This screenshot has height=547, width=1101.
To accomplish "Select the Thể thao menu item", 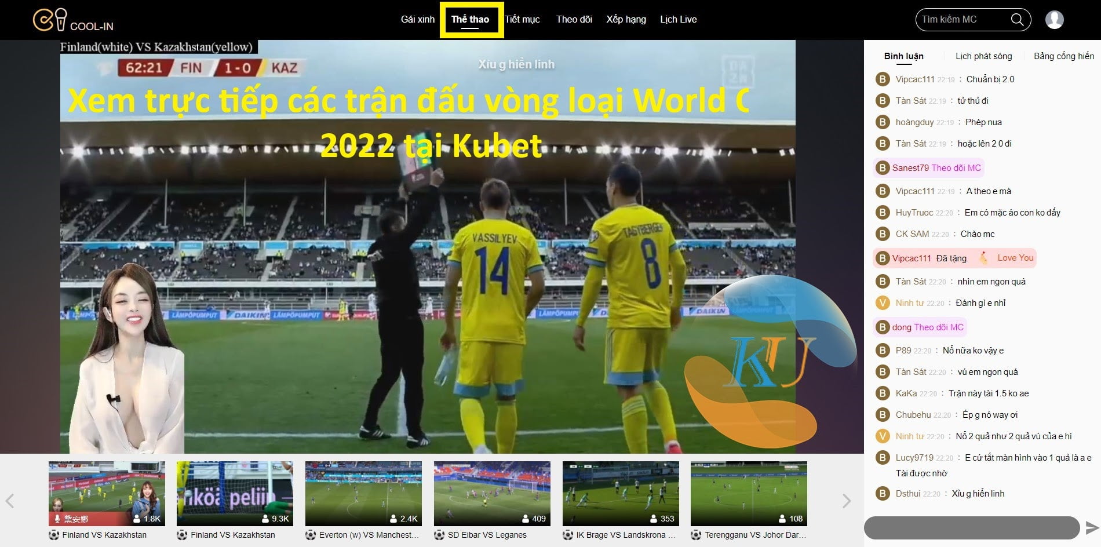I will [470, 19].
